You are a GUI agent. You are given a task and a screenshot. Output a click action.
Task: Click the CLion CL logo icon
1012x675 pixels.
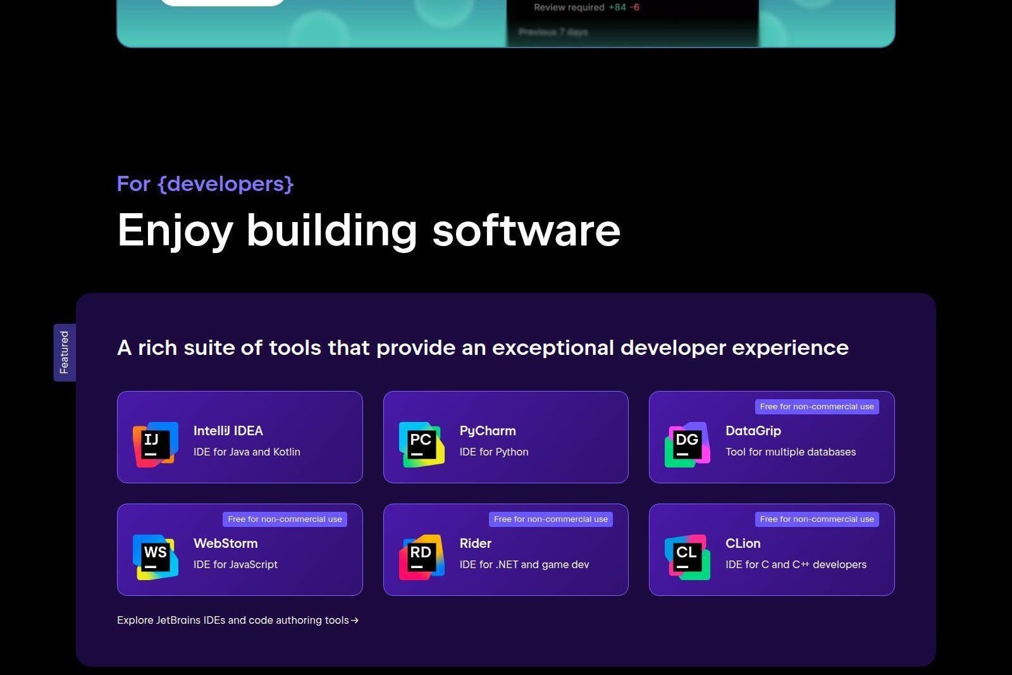pos(687,557)
